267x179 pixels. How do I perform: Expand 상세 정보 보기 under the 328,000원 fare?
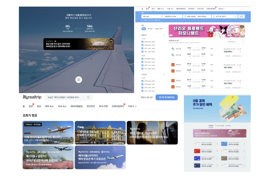point(237,56)
